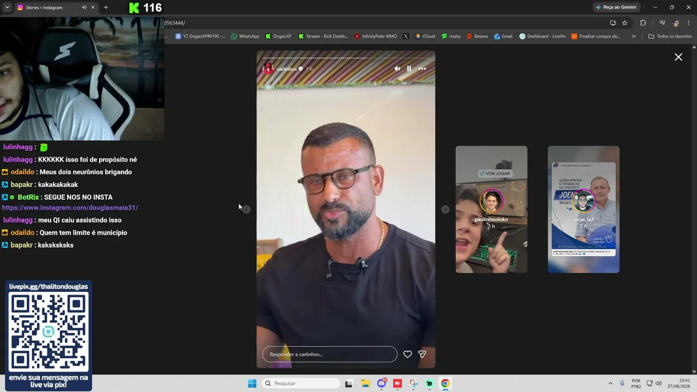Open the Stream - Kick Dashboard bookmark

tap(323, 36)
